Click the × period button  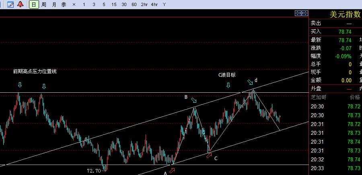74,4
